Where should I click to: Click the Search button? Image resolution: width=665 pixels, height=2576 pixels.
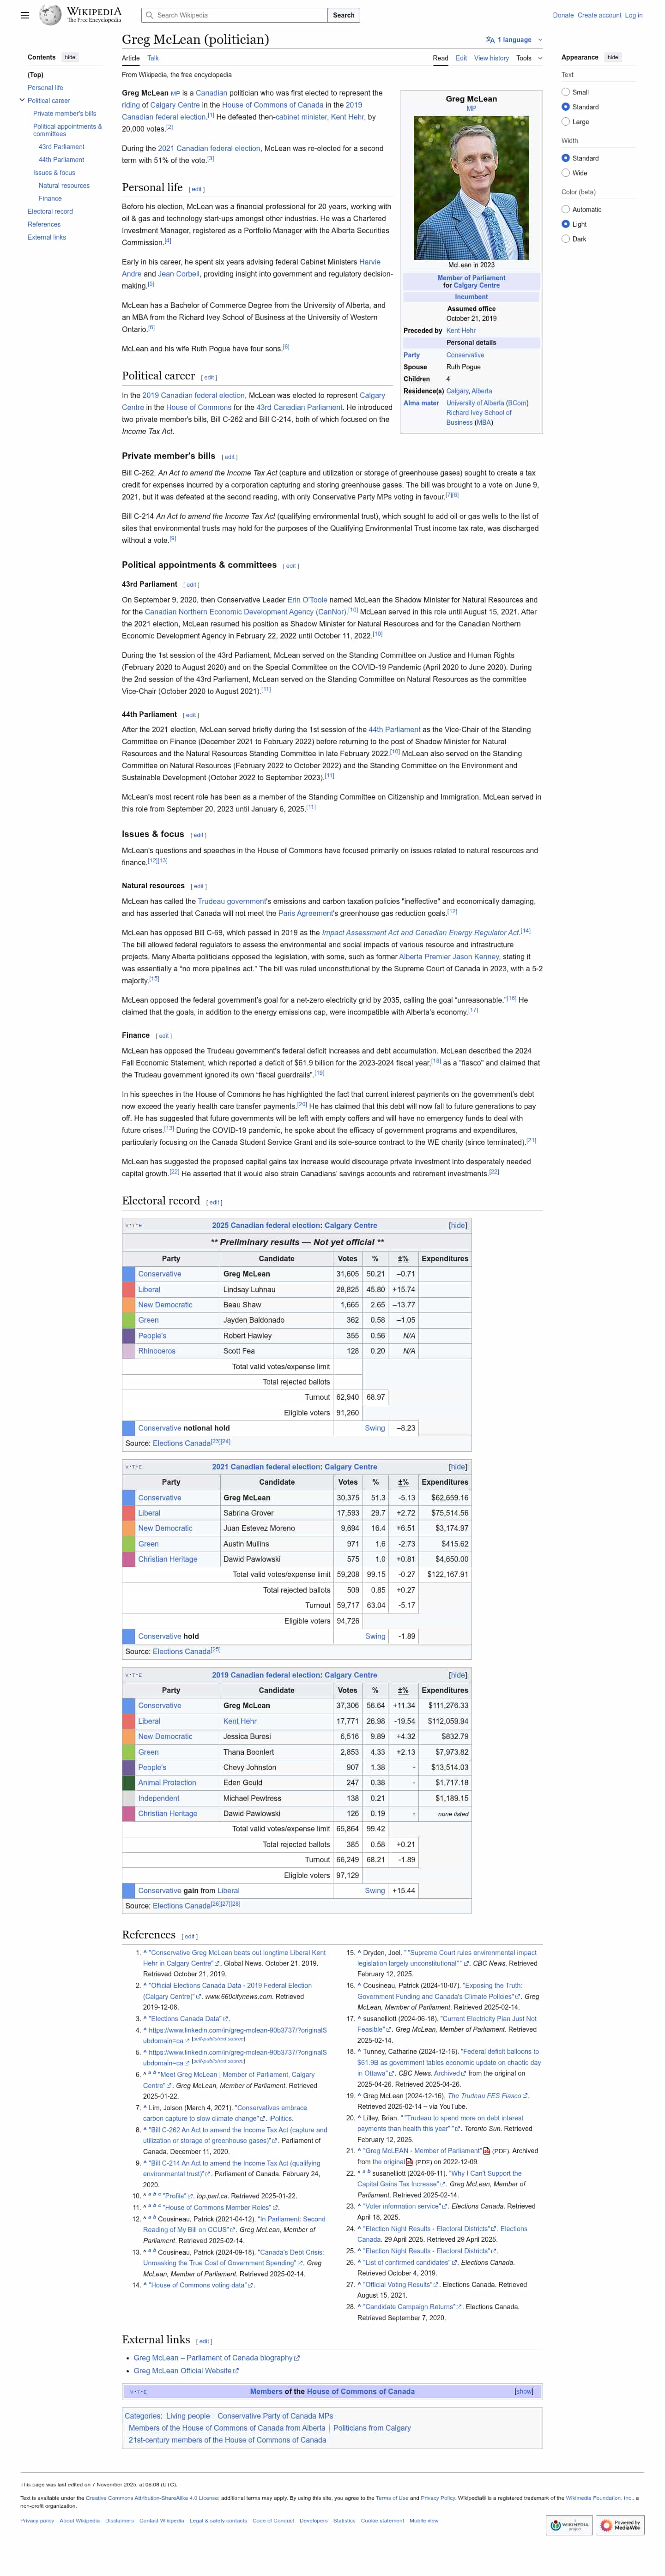point(344,15)
